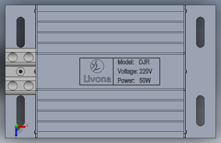Screen dimensions: 221x143
Task: Click the blue Z axis arrow
Action: click(x=16, y=133)
